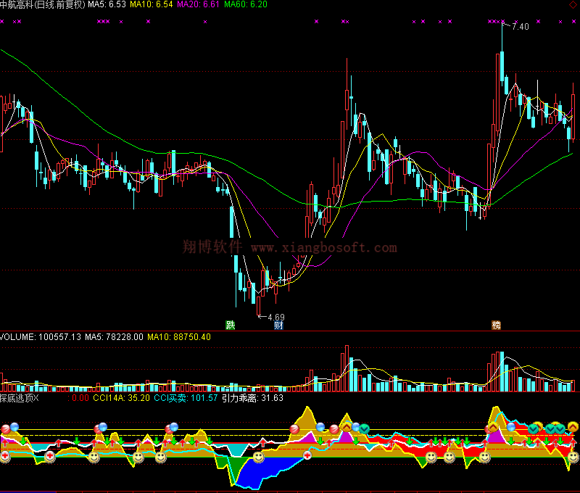Click the MA5: 6.53 label in the header
Viewport: 580px width, 493px height.
(x=107, y=4)
